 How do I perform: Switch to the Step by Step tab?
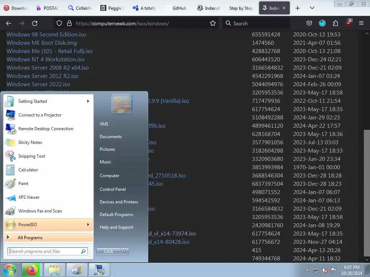click(241, 8)
